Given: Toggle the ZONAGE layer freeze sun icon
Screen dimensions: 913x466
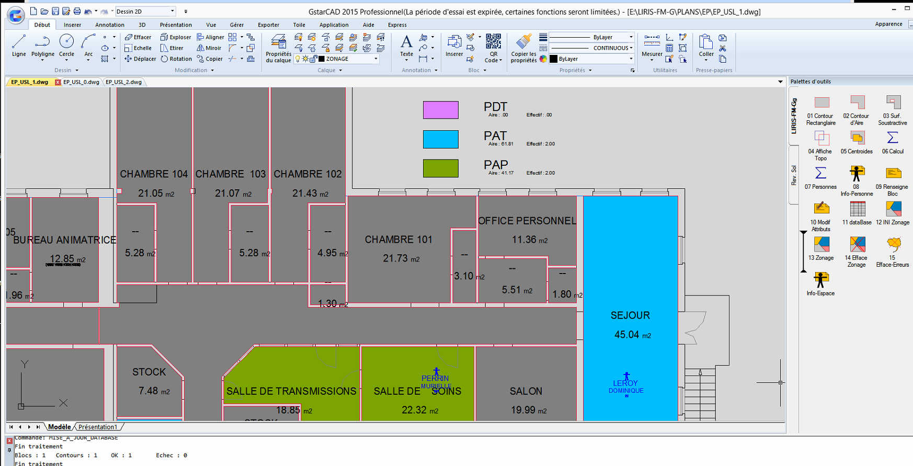Looking at the screenshot, I should pos(305,59).
